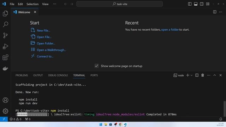This screenshot has height=127, width=226.
Task: Open notifications bell in status bar
Action: coord(221,119)
